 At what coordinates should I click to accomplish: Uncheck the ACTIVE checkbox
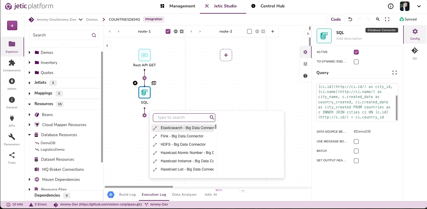click(x=356, y=52)
